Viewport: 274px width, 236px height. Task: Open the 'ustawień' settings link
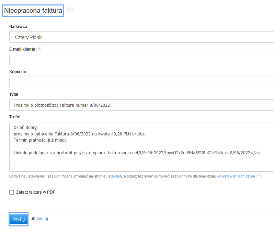114,176
